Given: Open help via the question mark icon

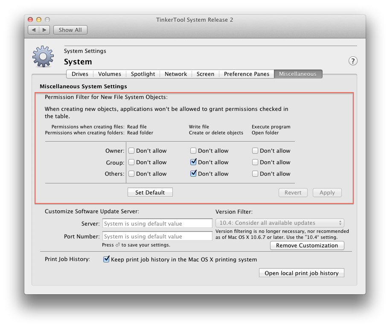Looking at the screenshot, I should [353, 61].
